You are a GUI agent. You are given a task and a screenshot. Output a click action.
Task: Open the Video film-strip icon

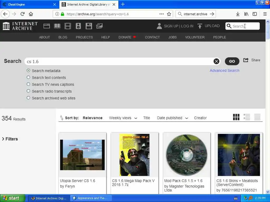pos(68,26)
